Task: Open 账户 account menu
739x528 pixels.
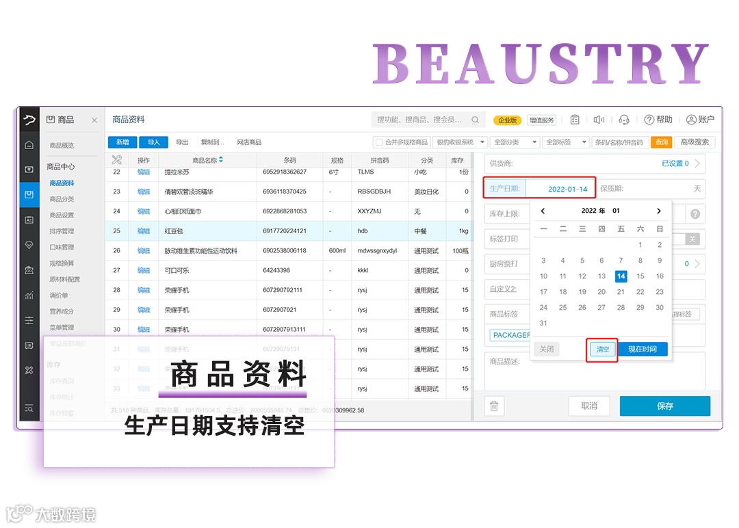Action: click(x=701, y=120)
